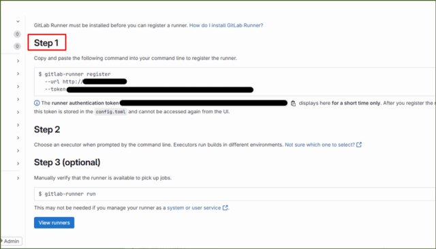Click the bold text for a short time only
Screen dimensions: 436x249
(356, 103)
